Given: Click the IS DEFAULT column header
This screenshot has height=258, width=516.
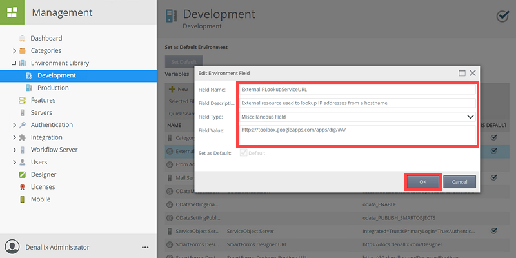Looking at the screenshot, I should click(494, 125).
